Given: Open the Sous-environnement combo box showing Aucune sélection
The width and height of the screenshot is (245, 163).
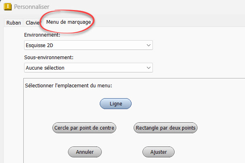Looking at the screenshot, I should point(88,68).
